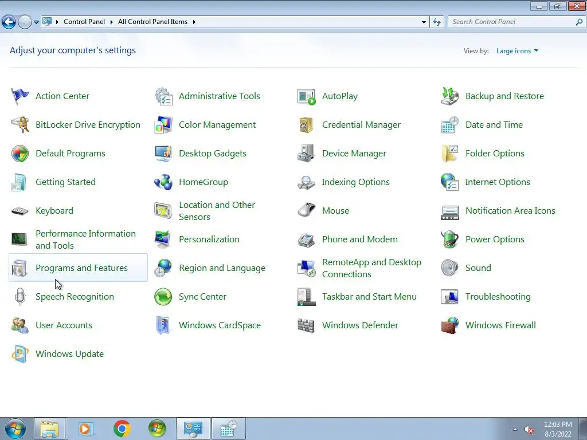Open the Region and Language link
This screenshot has width=587, height=440.
tap(222, 268)
